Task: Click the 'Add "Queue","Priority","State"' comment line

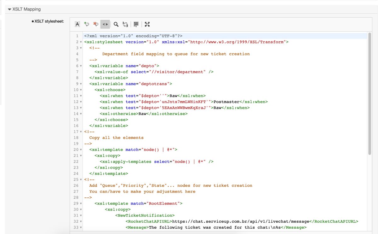Action: [x=171, y=186]
